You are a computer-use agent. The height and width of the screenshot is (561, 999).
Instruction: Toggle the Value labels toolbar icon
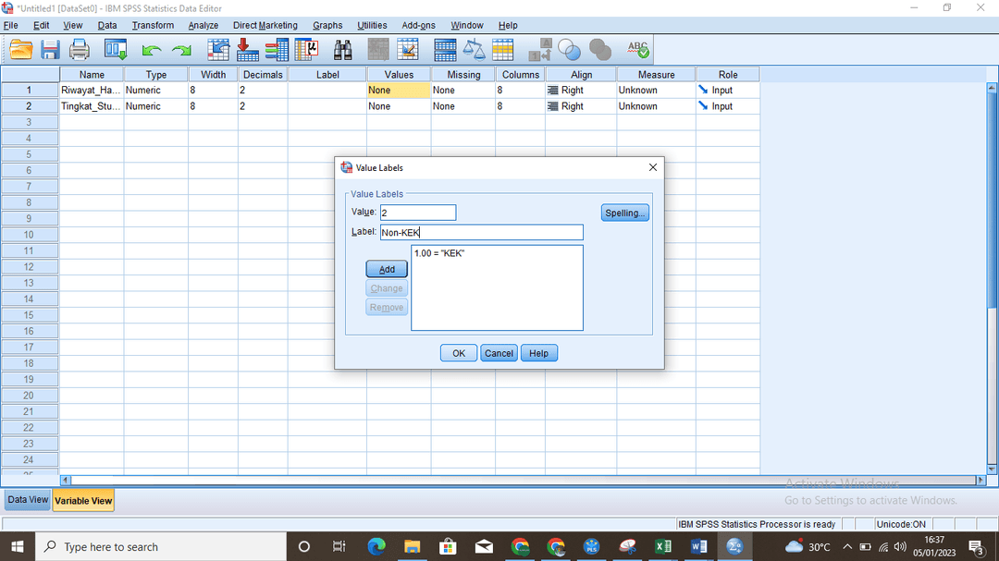click(x=539, y=50)
